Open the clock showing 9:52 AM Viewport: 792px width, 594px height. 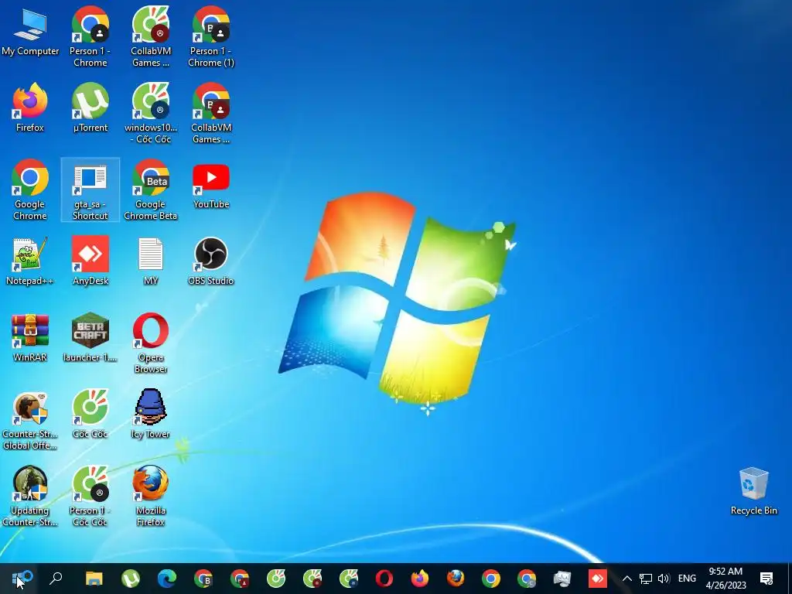pos(725,579)
